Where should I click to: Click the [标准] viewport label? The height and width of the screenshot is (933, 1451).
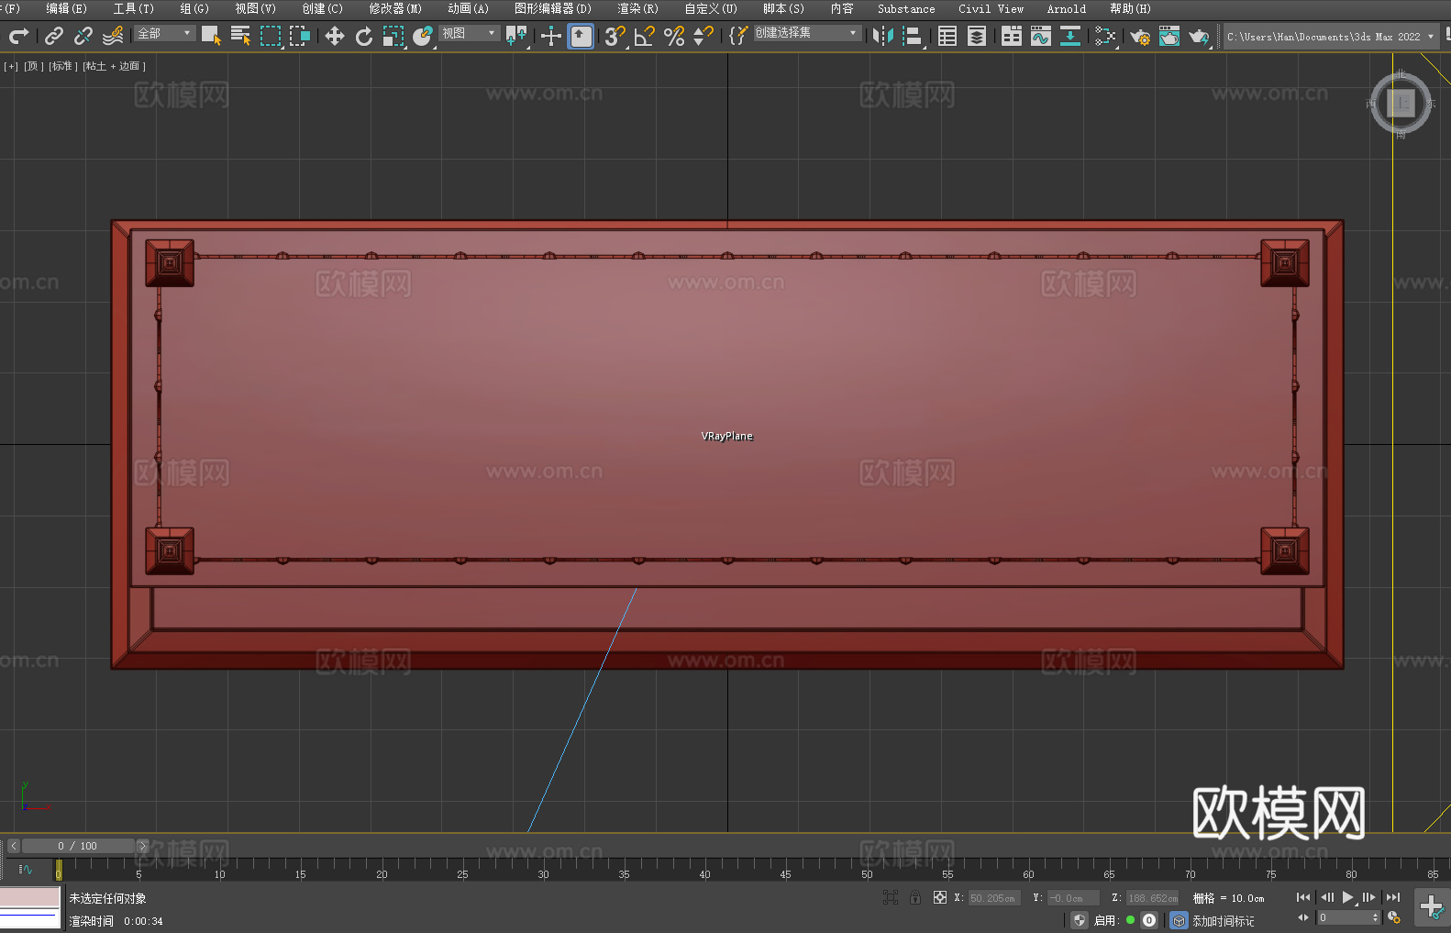(x=62, y=66)
